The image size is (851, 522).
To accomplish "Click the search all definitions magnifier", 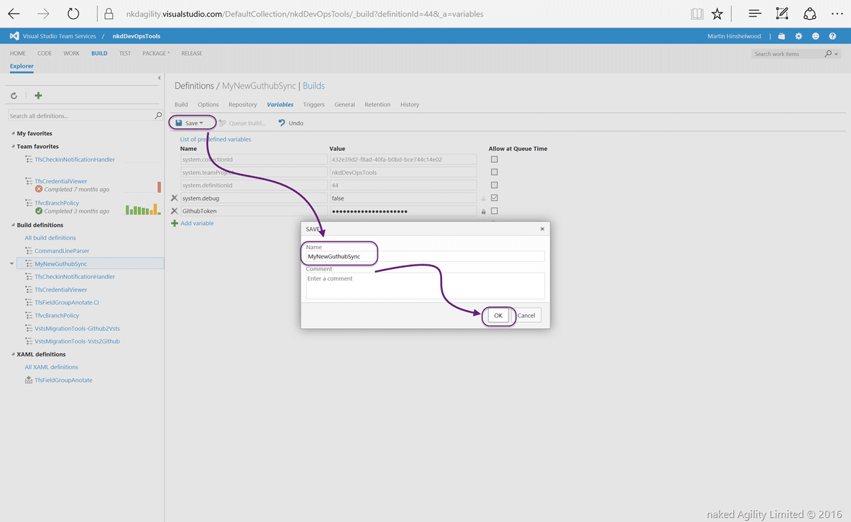I will pyautogui.click(x=158, y=116).
